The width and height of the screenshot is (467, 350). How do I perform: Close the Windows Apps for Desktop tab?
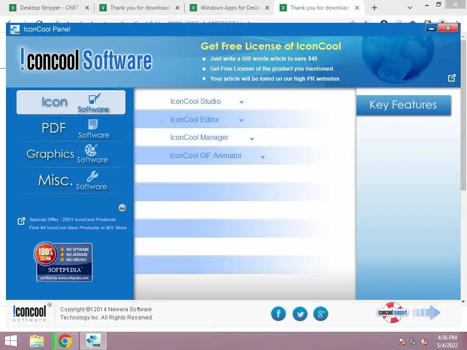click(267, 8)
